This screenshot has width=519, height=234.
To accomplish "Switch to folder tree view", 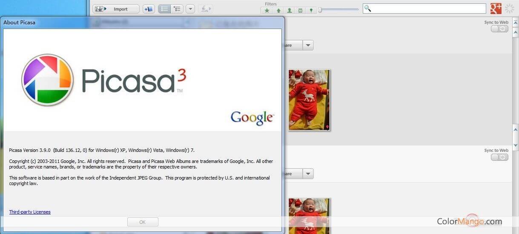I will (177, 9).
